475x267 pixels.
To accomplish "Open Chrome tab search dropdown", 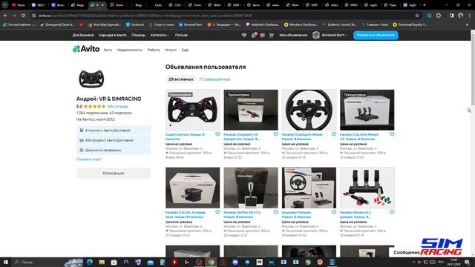I will (4, 5).
